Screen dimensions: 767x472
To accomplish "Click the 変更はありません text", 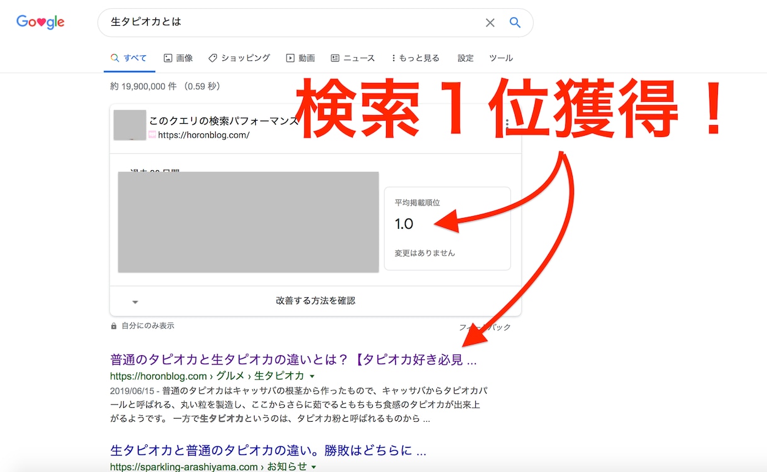I will tap(425, 253).
